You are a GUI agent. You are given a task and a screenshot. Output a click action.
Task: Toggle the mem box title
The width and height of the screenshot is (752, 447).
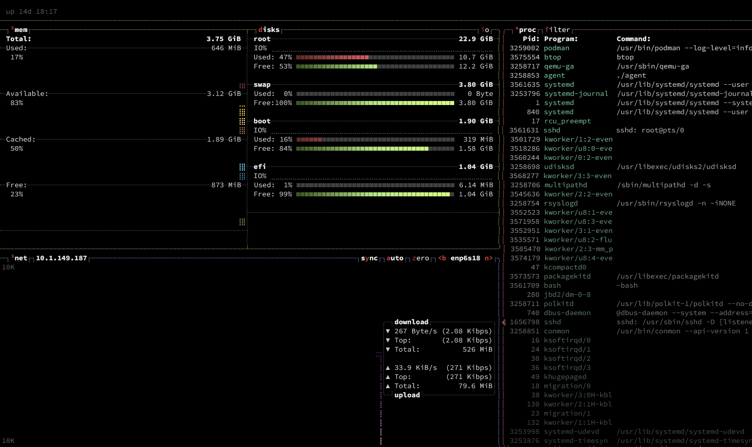click(x=19, y=30)
